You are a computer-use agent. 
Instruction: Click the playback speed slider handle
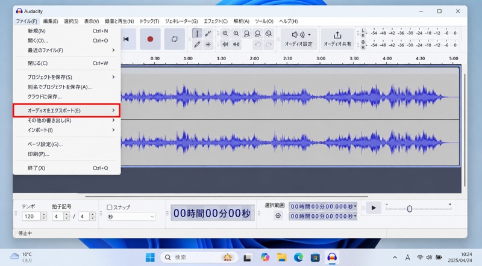point(410,209)
